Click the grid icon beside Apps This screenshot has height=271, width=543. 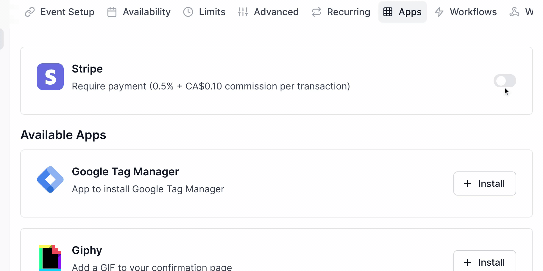tap(388, 12)
